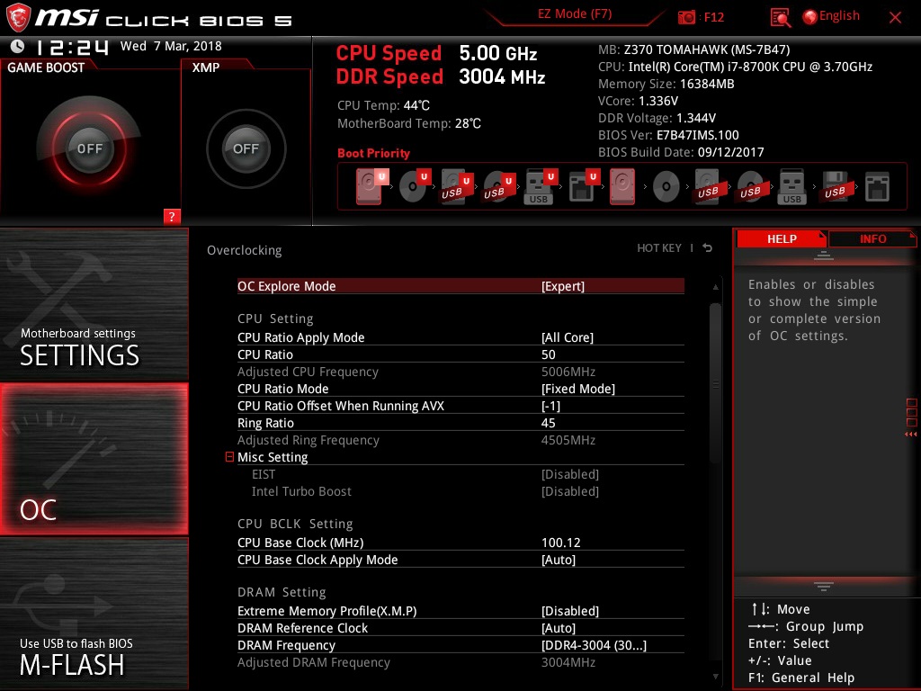The image size is (921, 691).
Task: Select the legacy hard disk boot device
Action: point(622,186)
